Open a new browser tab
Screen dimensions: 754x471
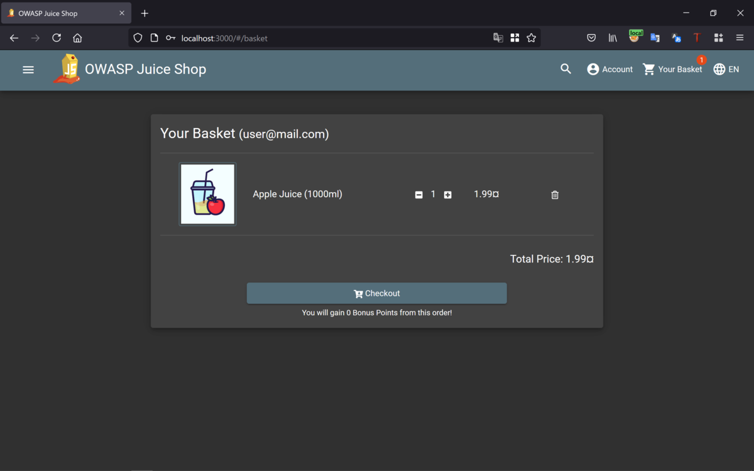tap(145, 13)
